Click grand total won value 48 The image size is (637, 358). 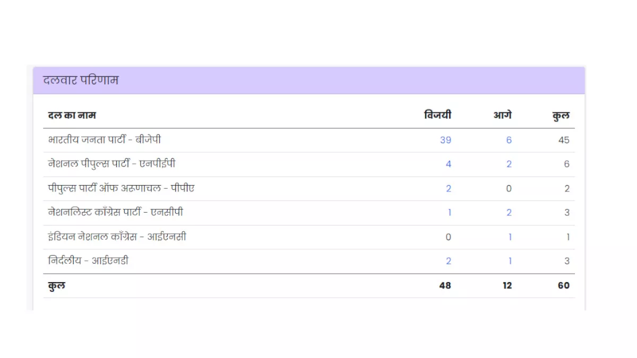pos(445,285)
